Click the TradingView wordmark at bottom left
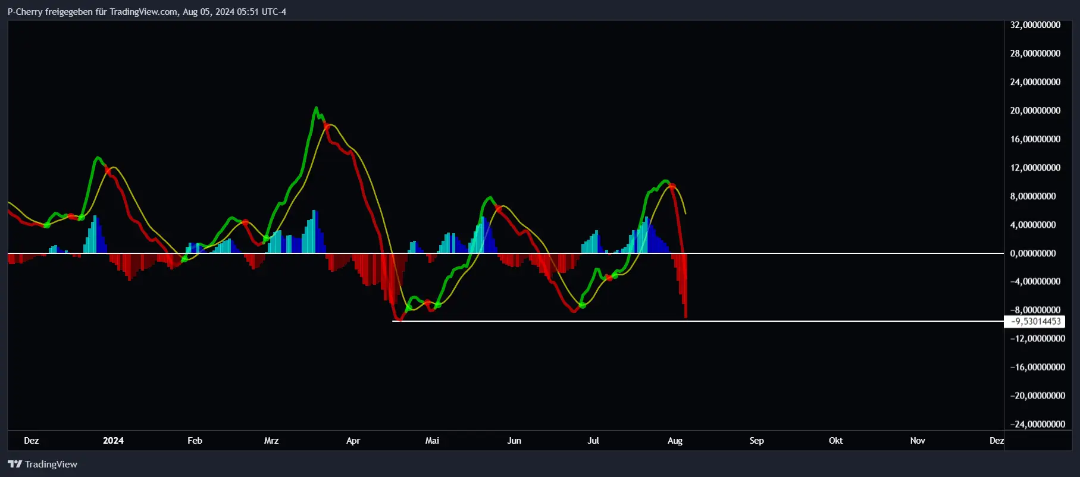This screenshot has width=1080, height=477. pyautogui.click(x=51, y=464)
